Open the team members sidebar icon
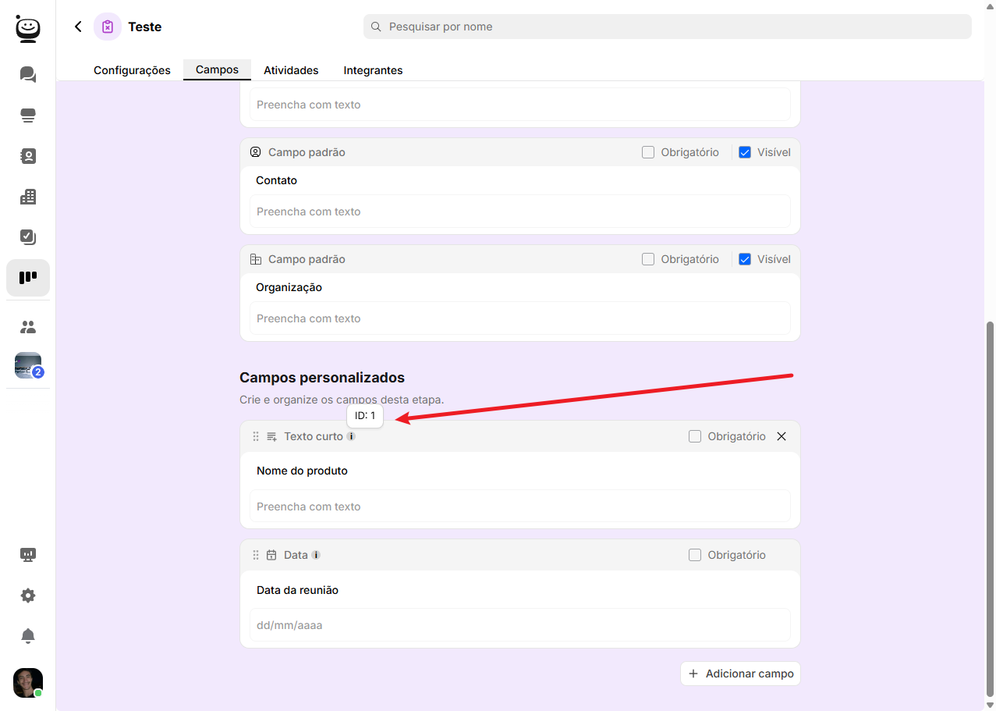The image size is (996, 711). [x=28, y=327]
